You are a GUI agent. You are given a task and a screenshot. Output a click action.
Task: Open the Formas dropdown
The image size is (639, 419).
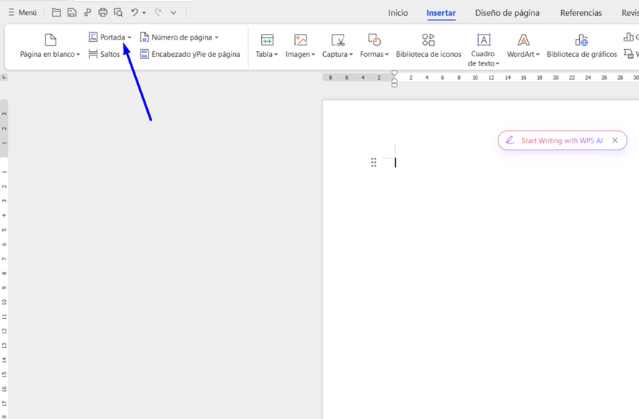pyautogui.click(x=374, y=54)
